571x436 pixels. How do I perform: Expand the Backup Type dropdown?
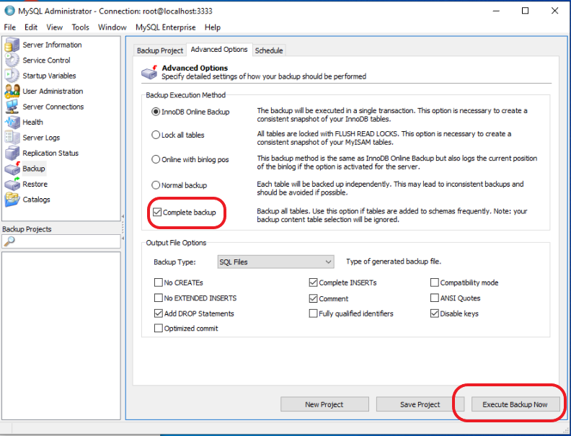click(328, 262)
